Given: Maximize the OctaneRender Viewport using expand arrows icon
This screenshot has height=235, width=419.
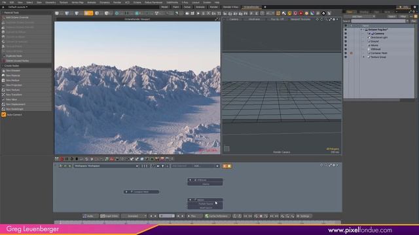Looking at the screenshot, I should pyautogui.click(x=217, y=19).
